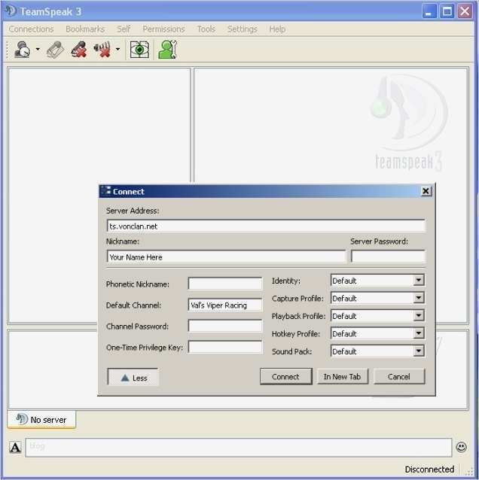Click the Connect button

click(286, 376)
